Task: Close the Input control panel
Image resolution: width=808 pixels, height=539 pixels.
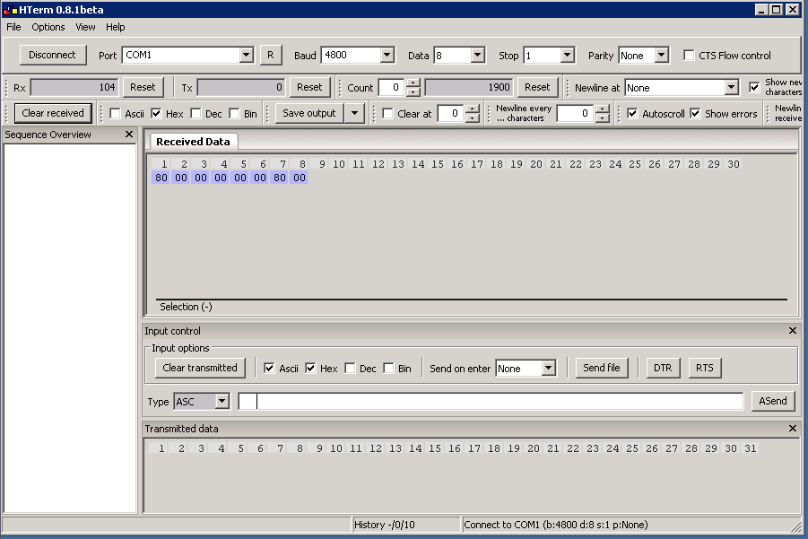Action: (793, 331)
